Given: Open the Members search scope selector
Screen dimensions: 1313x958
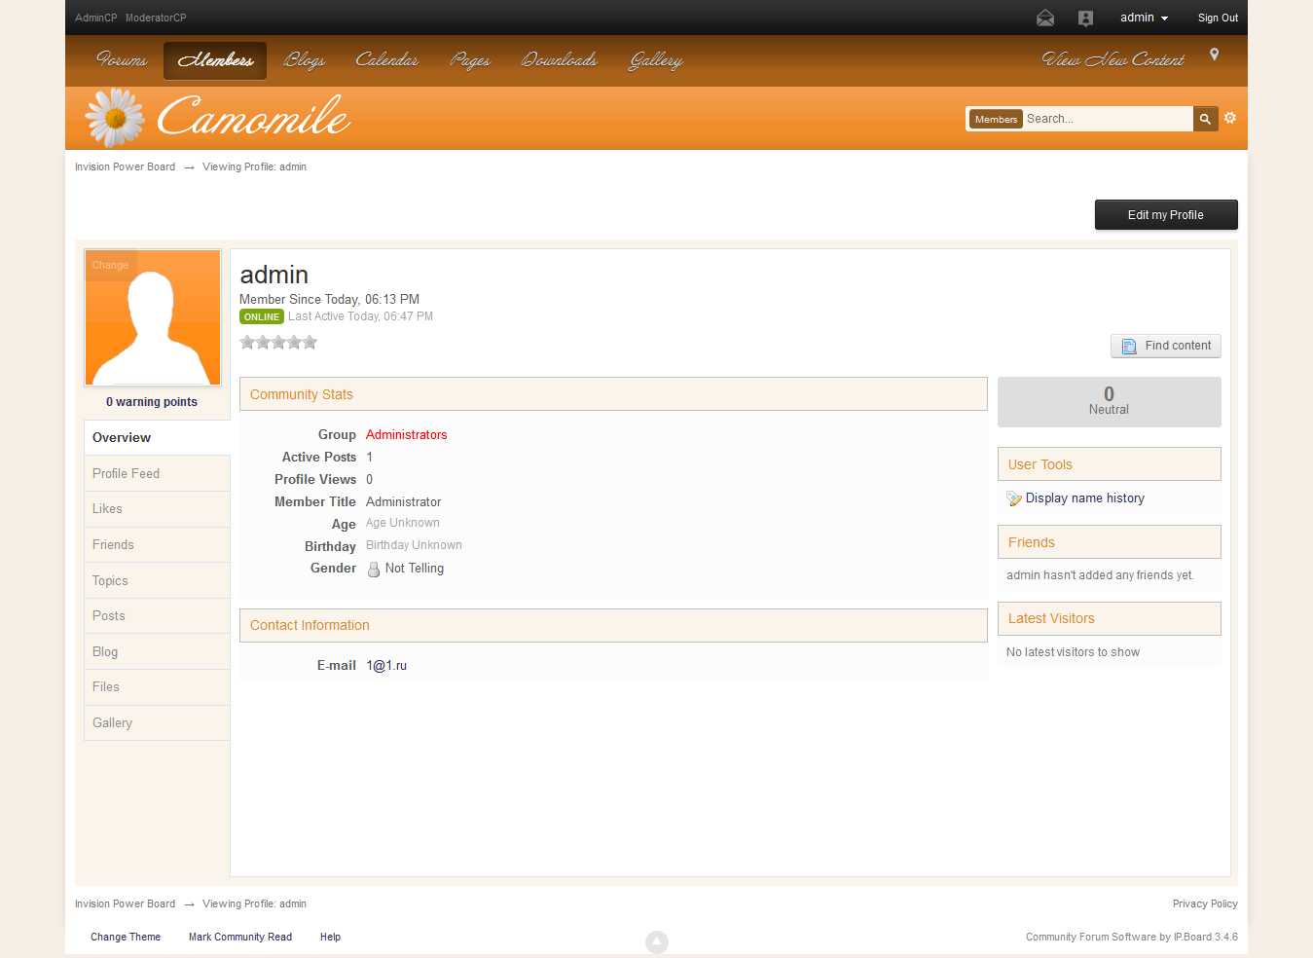Looking at the screenshot, I should pos(996,119).
